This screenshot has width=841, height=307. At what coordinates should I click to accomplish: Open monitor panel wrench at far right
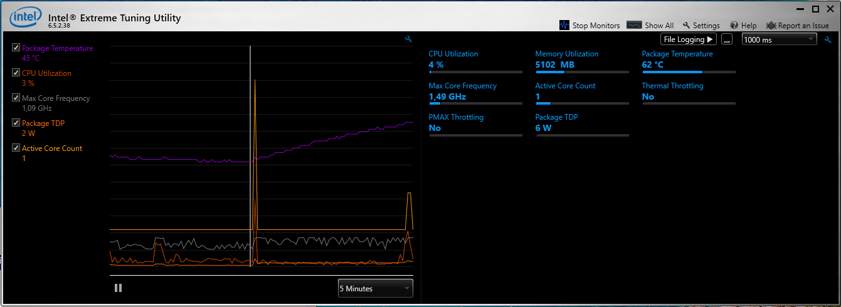coord(828,39)
